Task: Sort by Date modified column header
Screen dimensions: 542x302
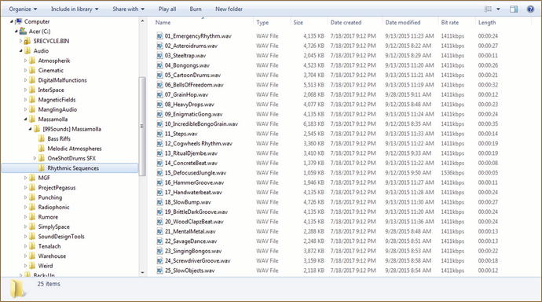Action: coord(403,23)
